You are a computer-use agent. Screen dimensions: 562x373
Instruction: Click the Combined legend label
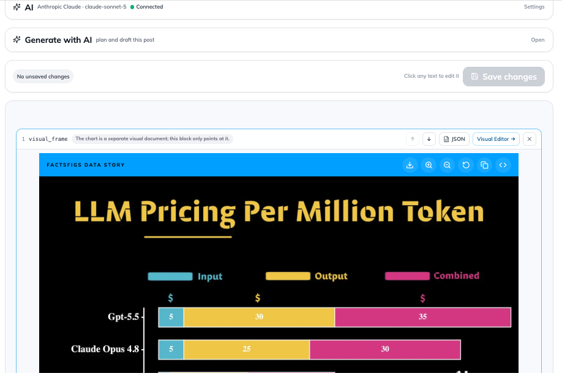(456, 276)
